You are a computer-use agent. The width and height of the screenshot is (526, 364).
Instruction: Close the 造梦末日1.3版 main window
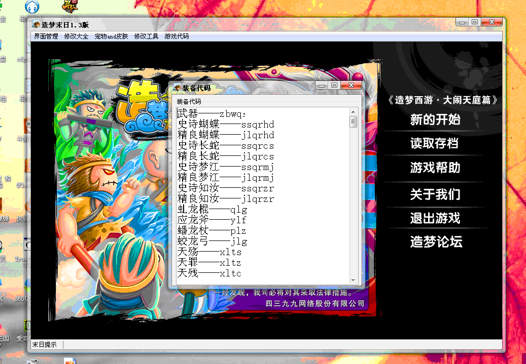pyautogui.click(x=492, y=22)
